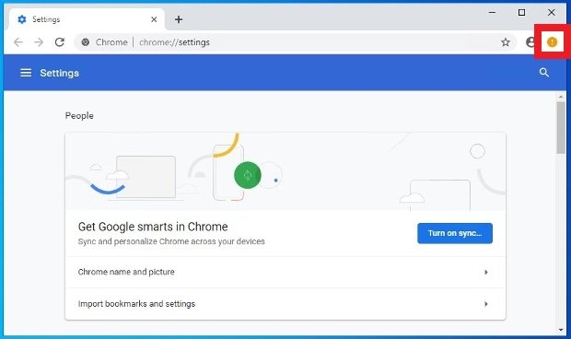
Task: Click the Chrome site info icon in address bar
Action: point(86,42)
